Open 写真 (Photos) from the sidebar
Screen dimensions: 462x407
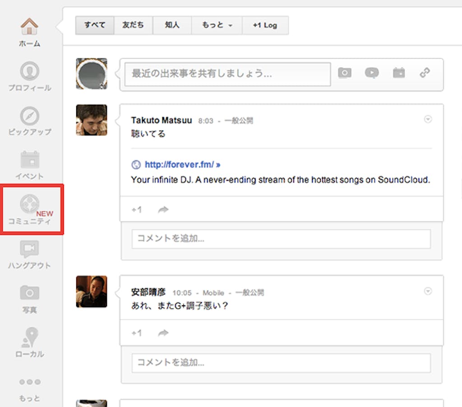(29, 294)
